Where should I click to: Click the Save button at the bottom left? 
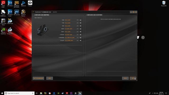pos(50,78)
